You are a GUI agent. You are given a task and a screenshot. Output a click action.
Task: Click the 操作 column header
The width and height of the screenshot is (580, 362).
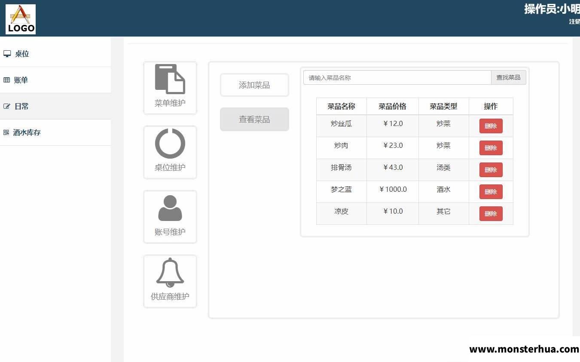491,106
